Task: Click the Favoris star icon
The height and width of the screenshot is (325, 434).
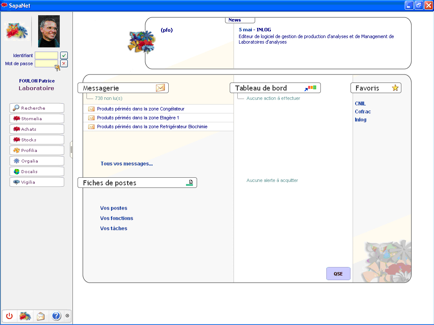Action: point(395,88)
